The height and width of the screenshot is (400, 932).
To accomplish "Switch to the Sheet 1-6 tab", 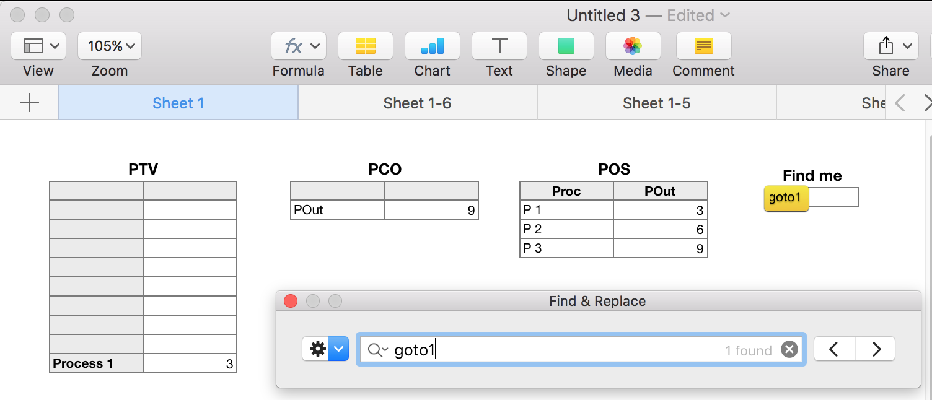I will (x=417, y=103).
